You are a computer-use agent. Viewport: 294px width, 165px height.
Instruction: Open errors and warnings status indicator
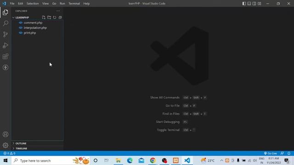[x=9, y=153]
